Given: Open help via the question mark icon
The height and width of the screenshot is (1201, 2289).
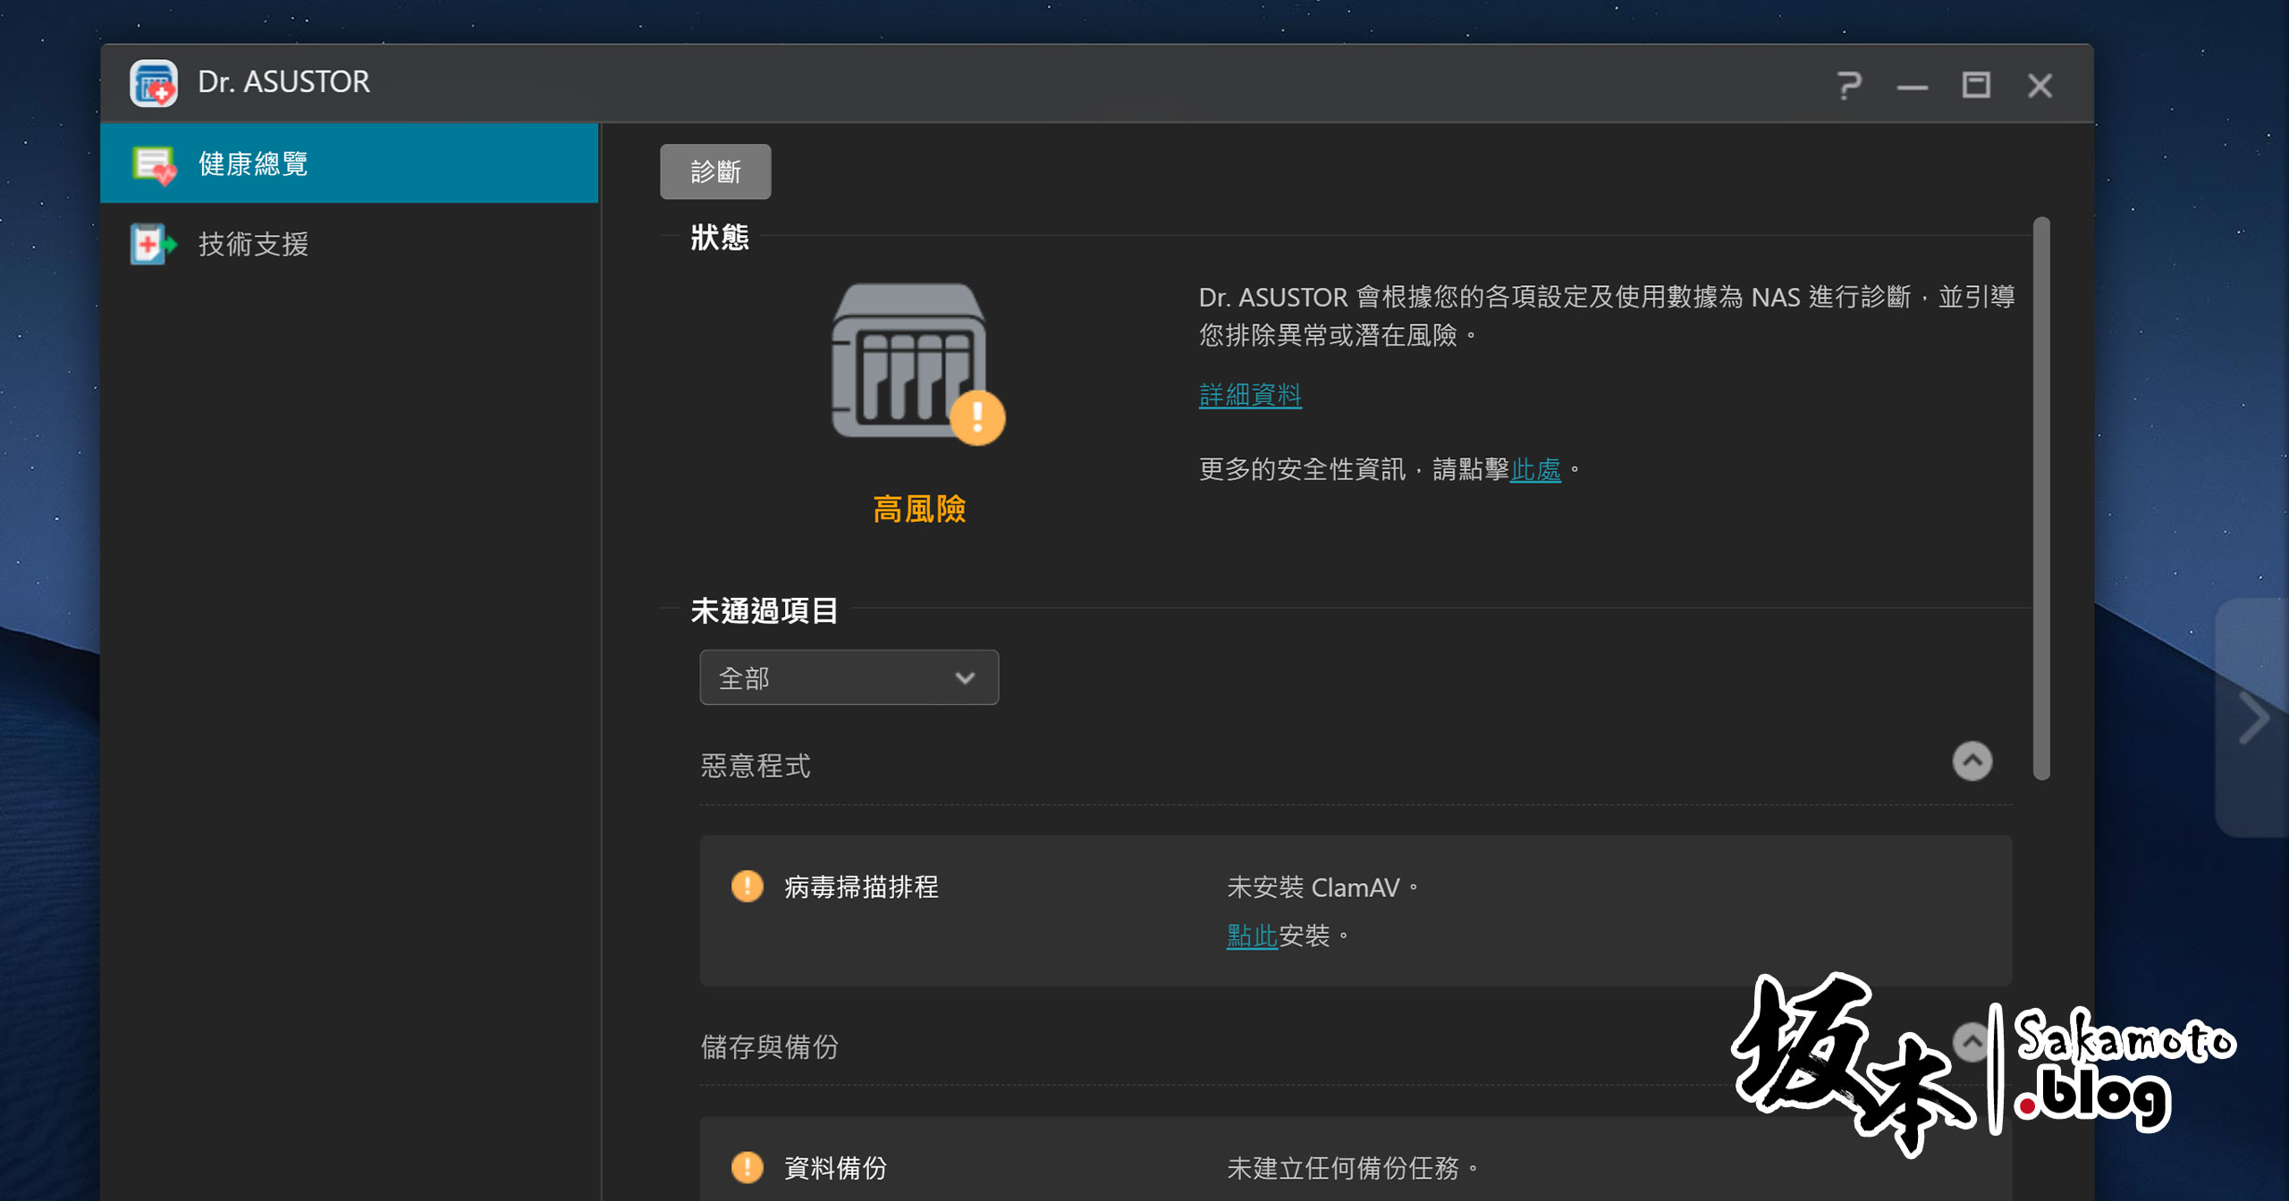Looking at the screenshot, I should click(1849, 85).
